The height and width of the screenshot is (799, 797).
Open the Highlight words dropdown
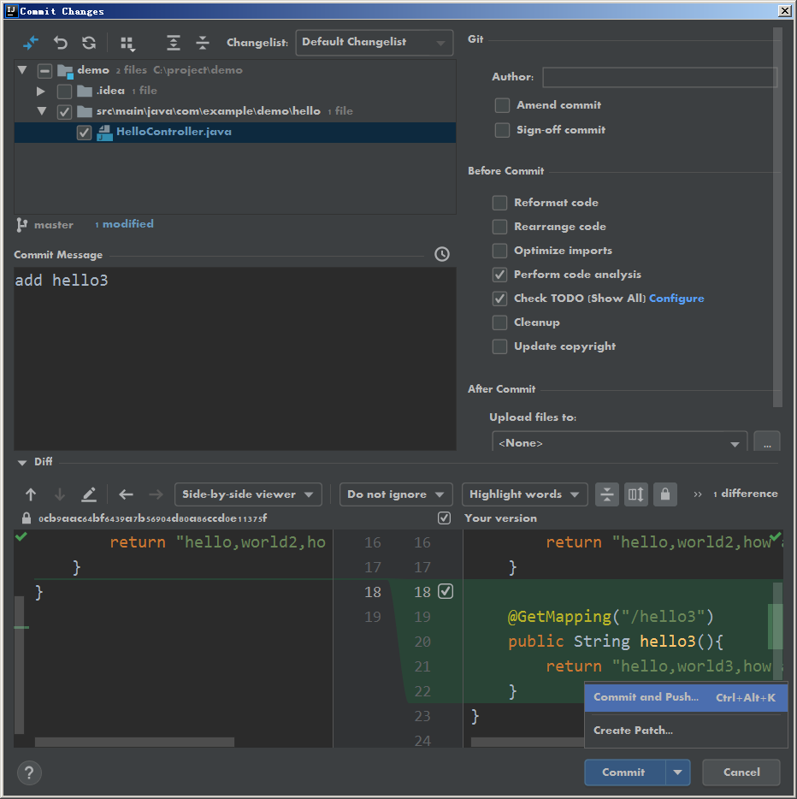point(524,494)
